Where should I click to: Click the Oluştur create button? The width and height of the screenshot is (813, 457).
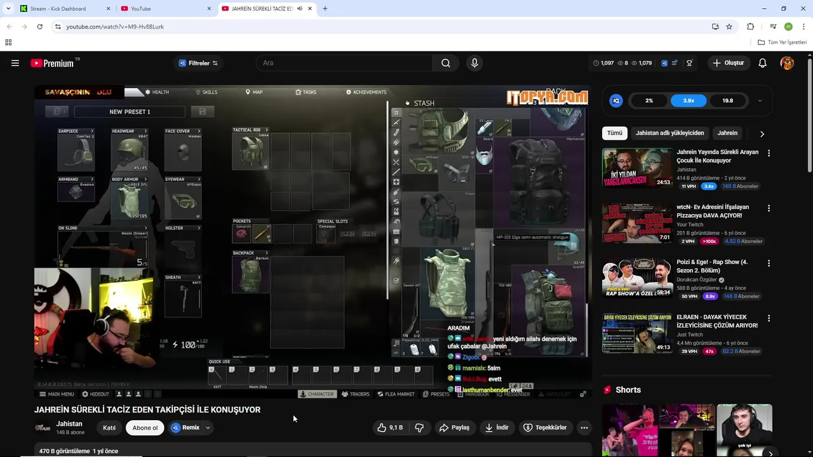point(728,63)
